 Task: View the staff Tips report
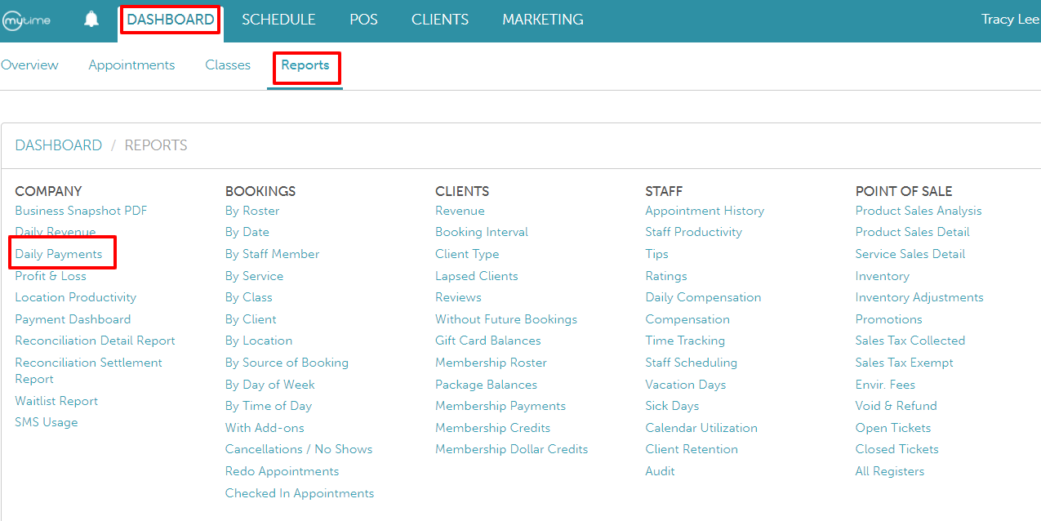pyautogui.click(x=656, y=254)
